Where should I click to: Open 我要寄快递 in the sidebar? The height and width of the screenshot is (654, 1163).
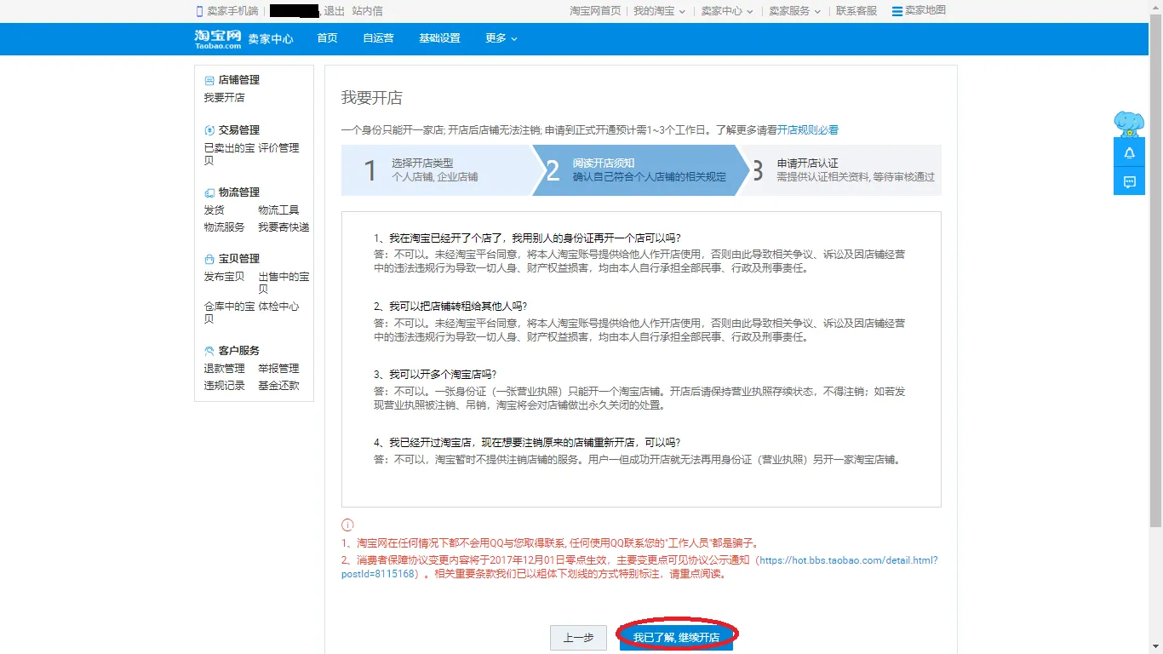coord(284,227)
